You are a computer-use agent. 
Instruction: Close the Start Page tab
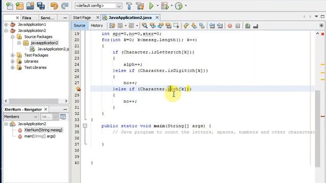[x=97, y=18]
